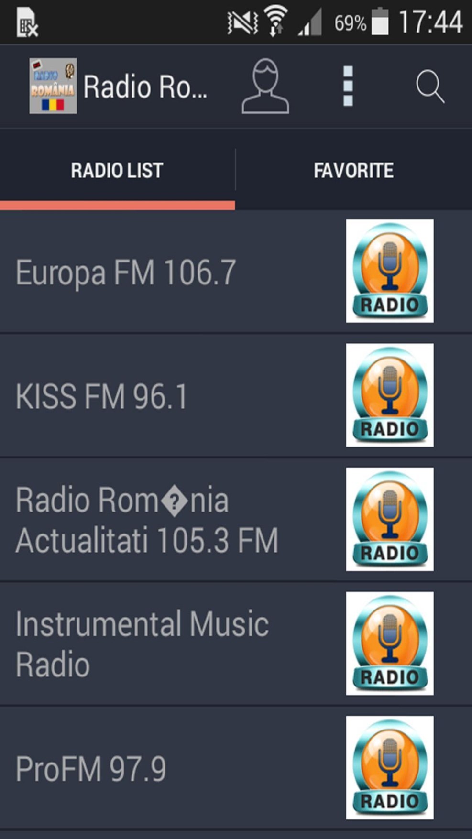This screenshot has height=839, width=472.
Task: Open Radio Romania Actualitati 105.3 FM
Action: (236, 520)
